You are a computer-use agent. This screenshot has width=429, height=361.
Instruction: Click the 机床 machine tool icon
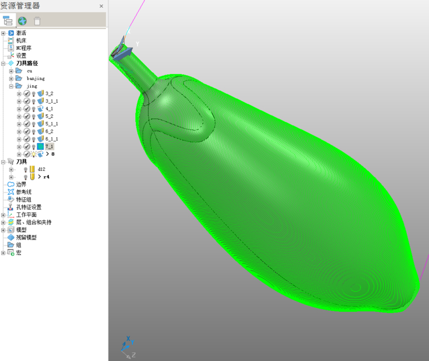(11, 40)
